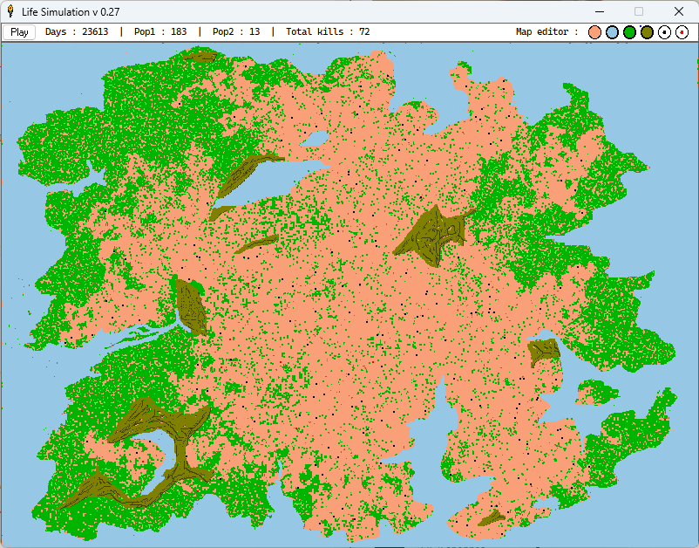Click the Life Simulation v 0.27 title text
Screen dimensions: 699x548
point(71,11)
